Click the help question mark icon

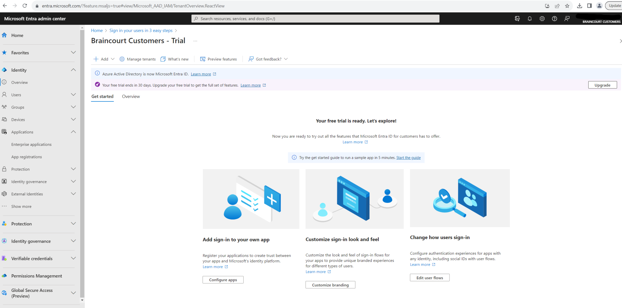[x=554, y=19]
